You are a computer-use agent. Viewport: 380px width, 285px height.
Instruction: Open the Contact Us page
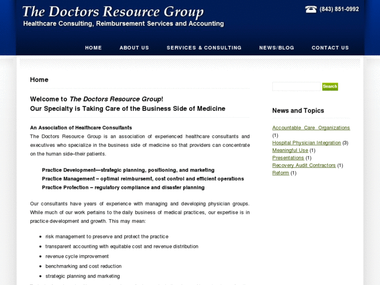point(330,48)
